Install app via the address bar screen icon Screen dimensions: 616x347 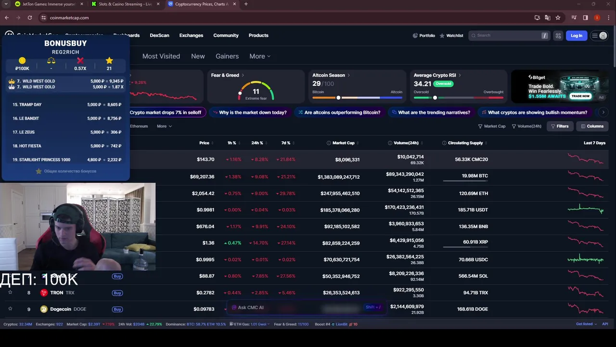pyautogui.click(x=538, y=17)
